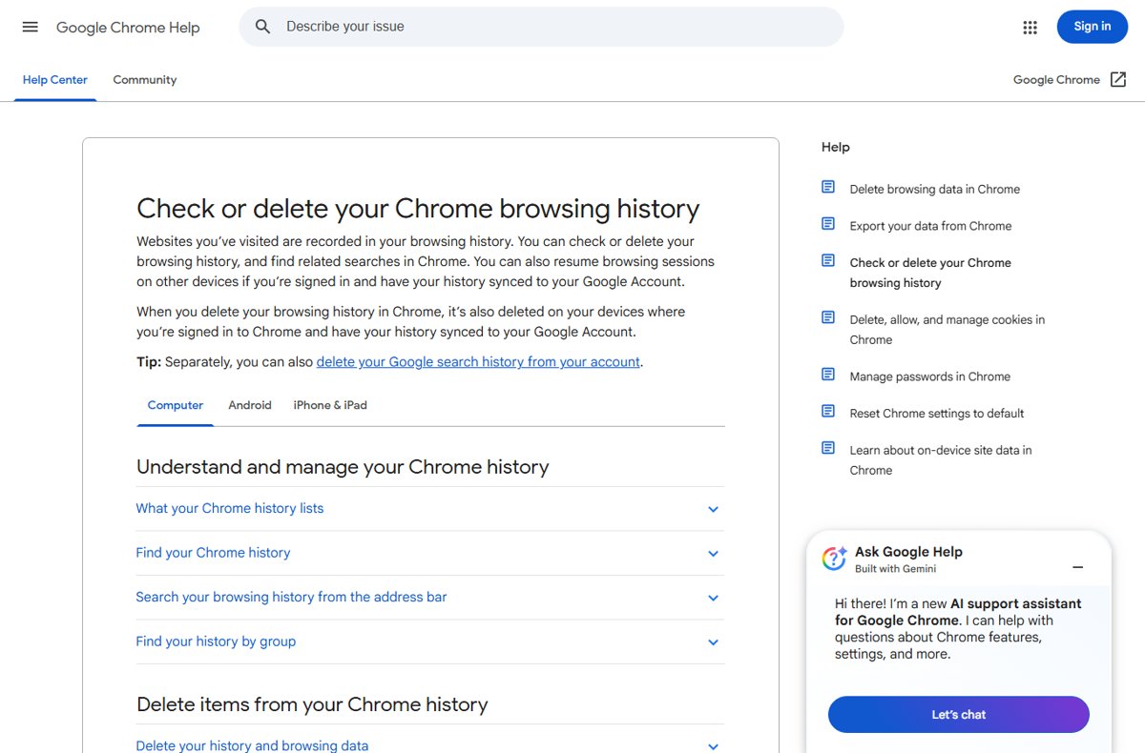Screen dimensions: 1145x753
Task: Click Delete your history and browsing data text
Action: pyautogui.click(x=252, y=745)
